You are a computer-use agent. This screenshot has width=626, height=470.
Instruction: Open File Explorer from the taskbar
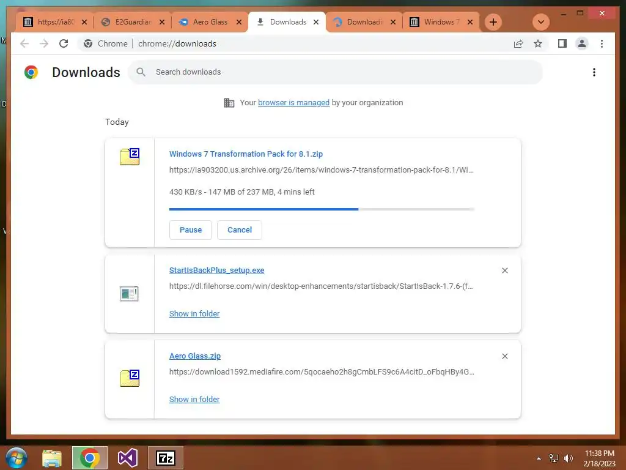[52, 458]
